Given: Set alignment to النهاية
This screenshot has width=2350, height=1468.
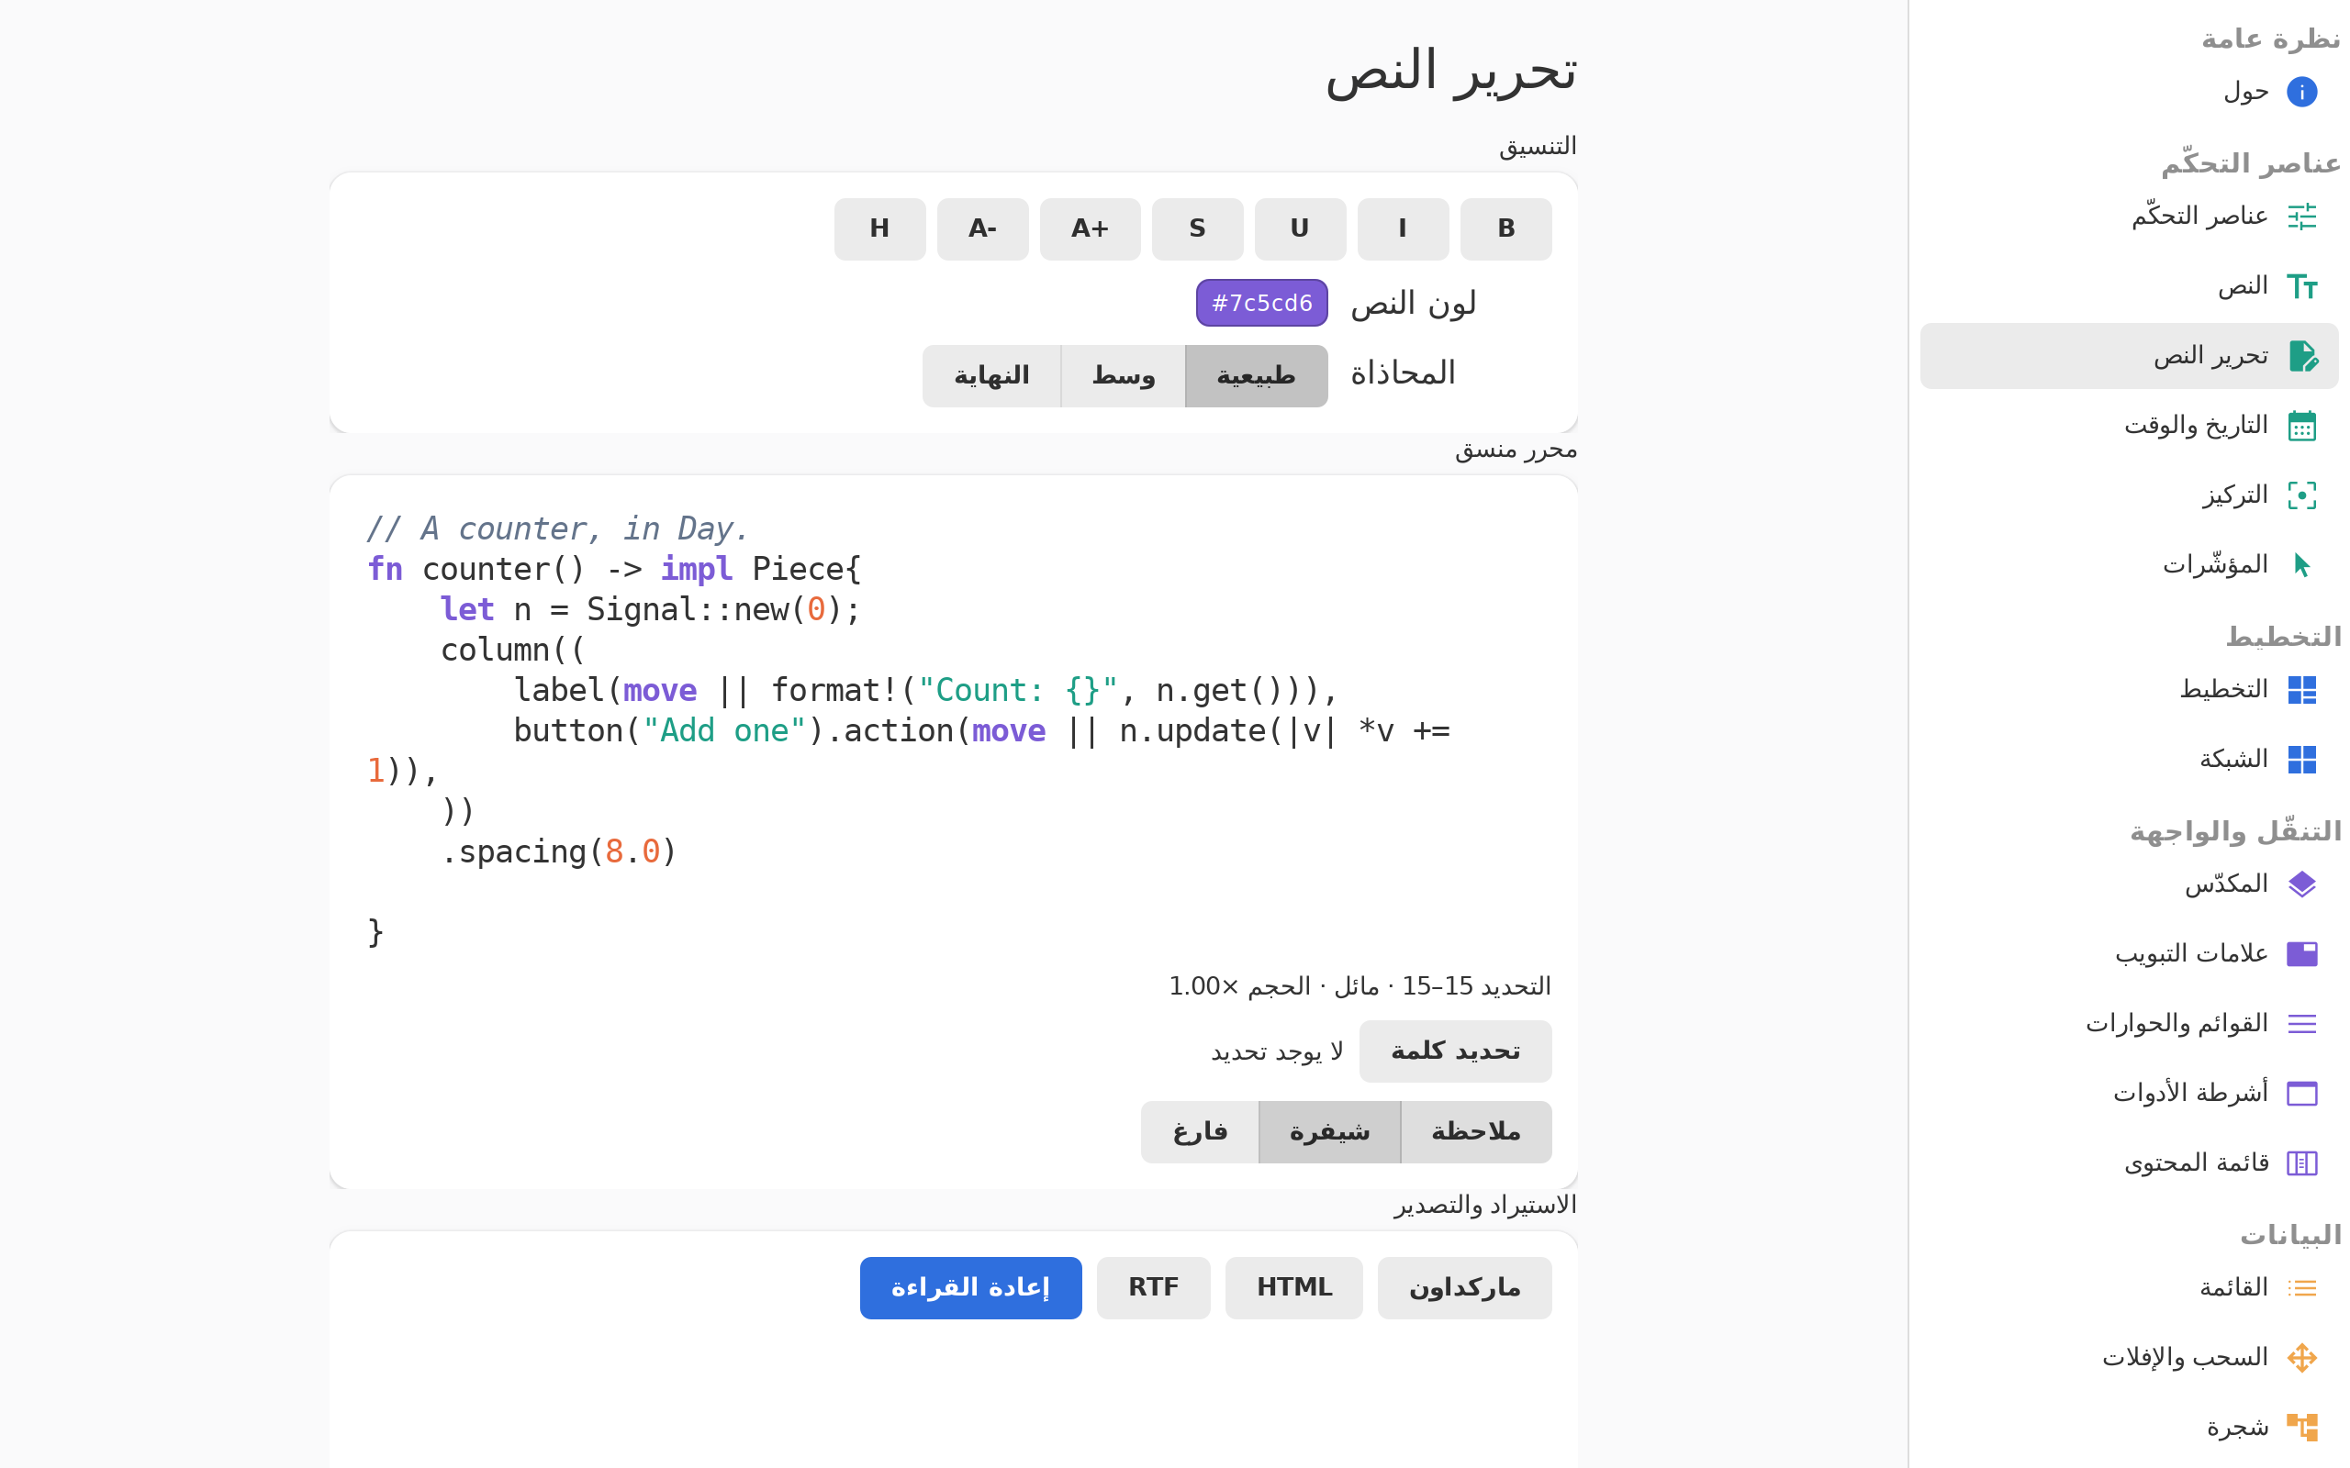Looking at the screenshot, I should (x=990, y=376).
